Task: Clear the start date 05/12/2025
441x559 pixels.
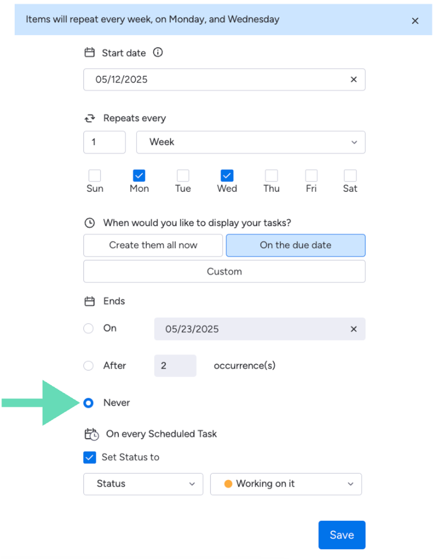Action: (353, 79)
